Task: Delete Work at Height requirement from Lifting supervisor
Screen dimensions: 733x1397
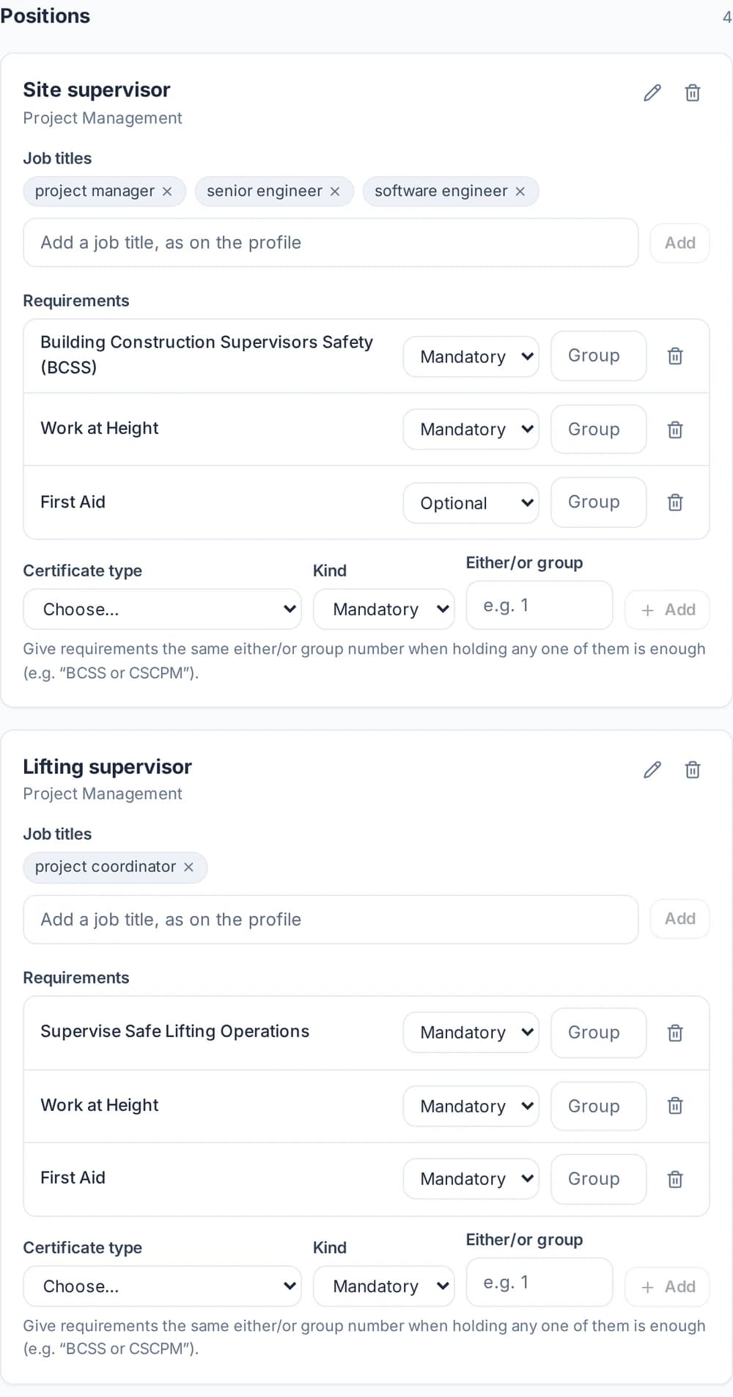Action: (x=675, y=1106)
